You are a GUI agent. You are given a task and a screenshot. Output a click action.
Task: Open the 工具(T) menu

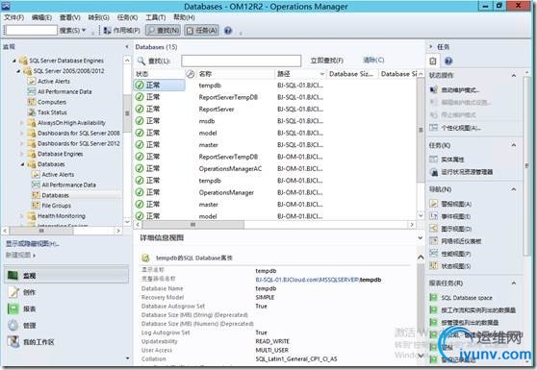click(x=156, y=17)
